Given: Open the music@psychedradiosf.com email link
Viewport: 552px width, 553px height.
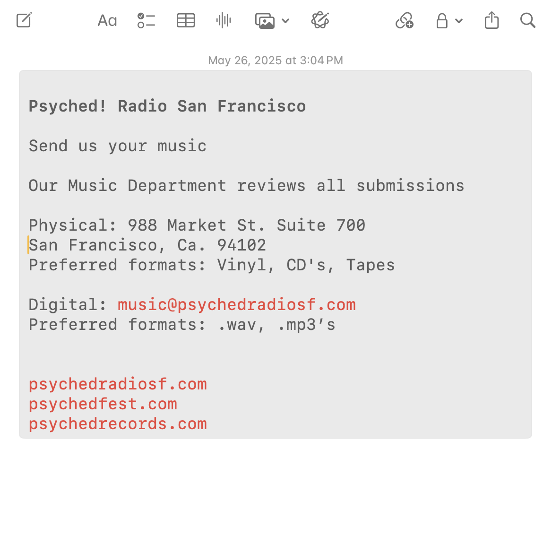Looking at the screenshot, I should tap(236, 305).
